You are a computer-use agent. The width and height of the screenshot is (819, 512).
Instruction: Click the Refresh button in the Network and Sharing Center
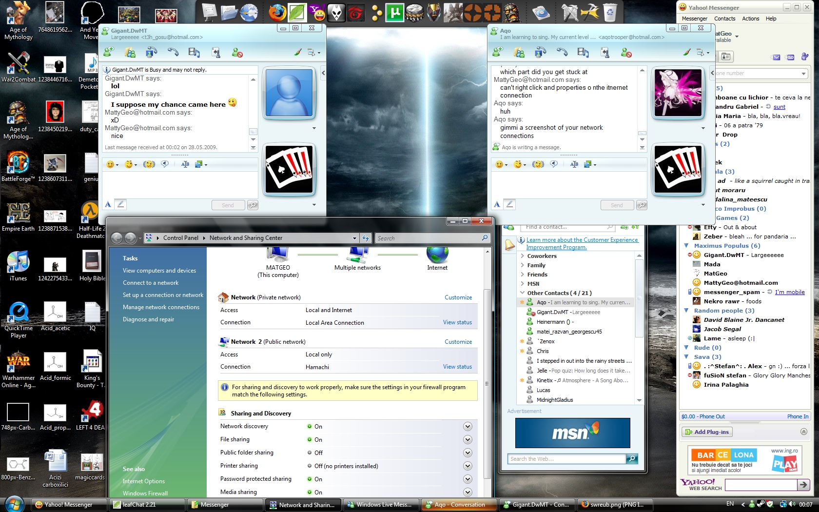click(366, 238)
